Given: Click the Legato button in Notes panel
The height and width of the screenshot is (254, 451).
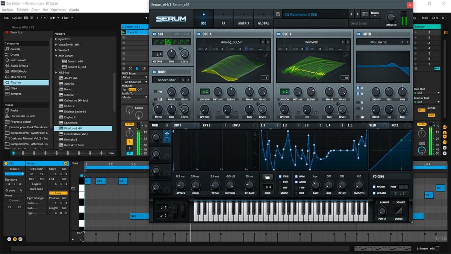Looking at the screenshot, I should (37, 184).
